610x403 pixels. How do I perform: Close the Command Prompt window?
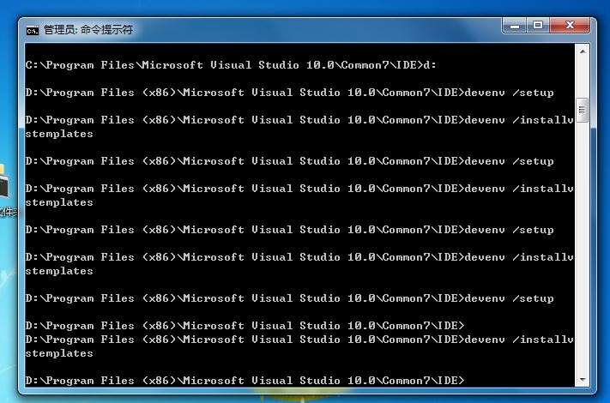[x=571, y=26]
